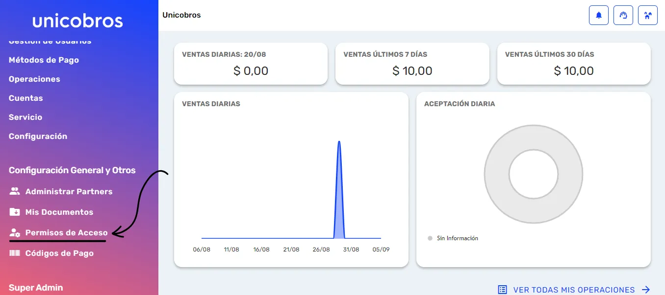Open the Servicio sidebar section

coord(26,117)
